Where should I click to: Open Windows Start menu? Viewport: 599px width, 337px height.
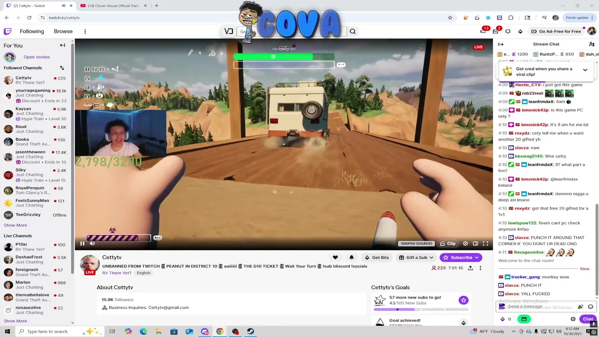click(x=7, y=331)
